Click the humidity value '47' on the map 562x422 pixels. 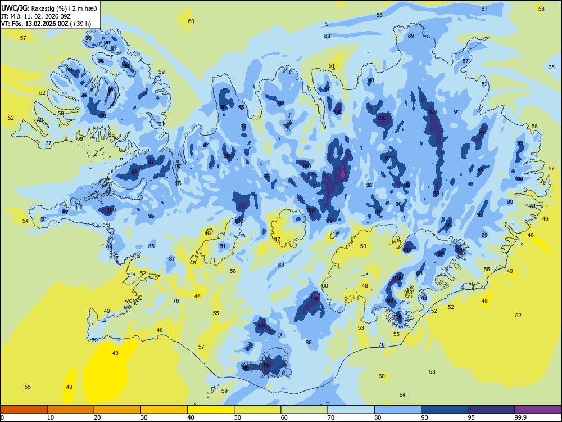tap(277, 239)
